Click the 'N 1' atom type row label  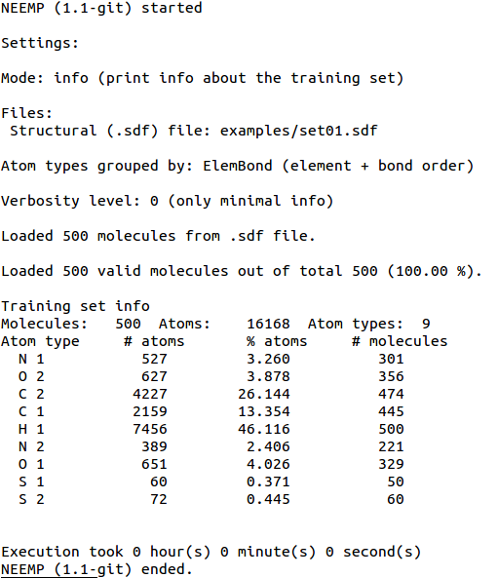pyautogui.click(x=31, y=359)
